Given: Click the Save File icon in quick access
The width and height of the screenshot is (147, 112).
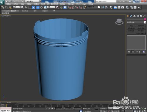Looking at the screenshot, I should pos(12,1).
